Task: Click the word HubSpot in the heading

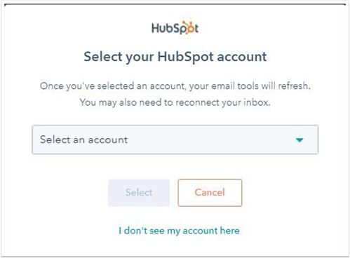Action: pos(186,57)
